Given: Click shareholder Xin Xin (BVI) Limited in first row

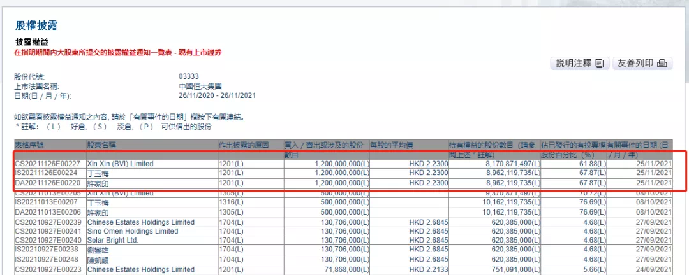Looking at the screenshot, I should [120, 164].
